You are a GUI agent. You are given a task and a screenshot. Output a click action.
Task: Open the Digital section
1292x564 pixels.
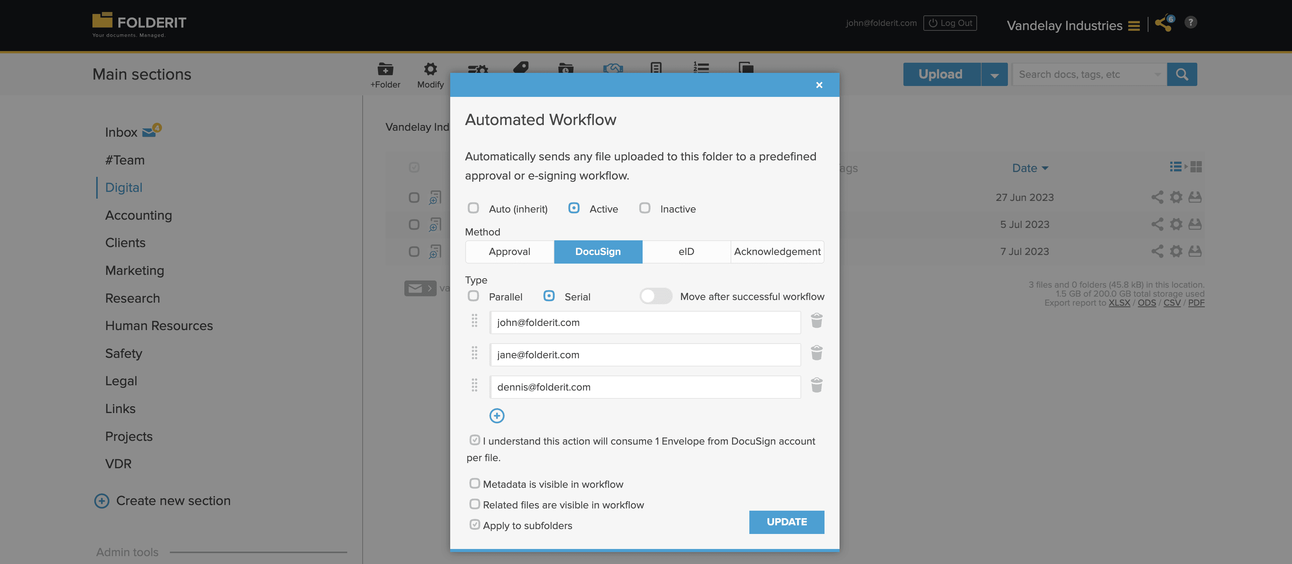coord(123,187)
